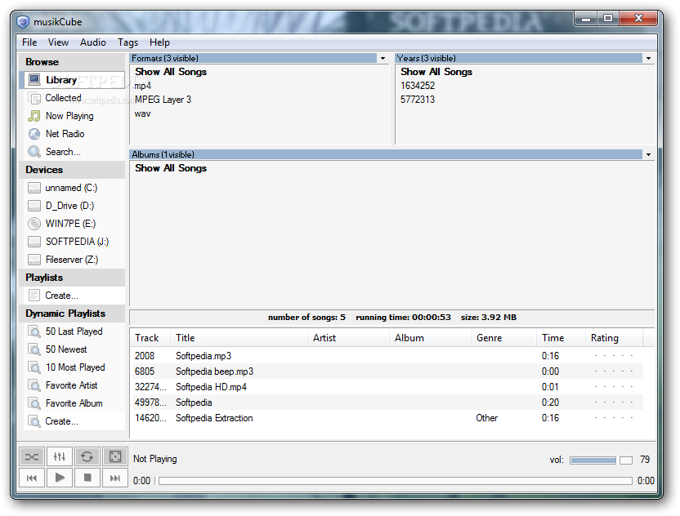
Task: Sort songs by Track column
Action: pyautogui.click(x=150, y=338)
